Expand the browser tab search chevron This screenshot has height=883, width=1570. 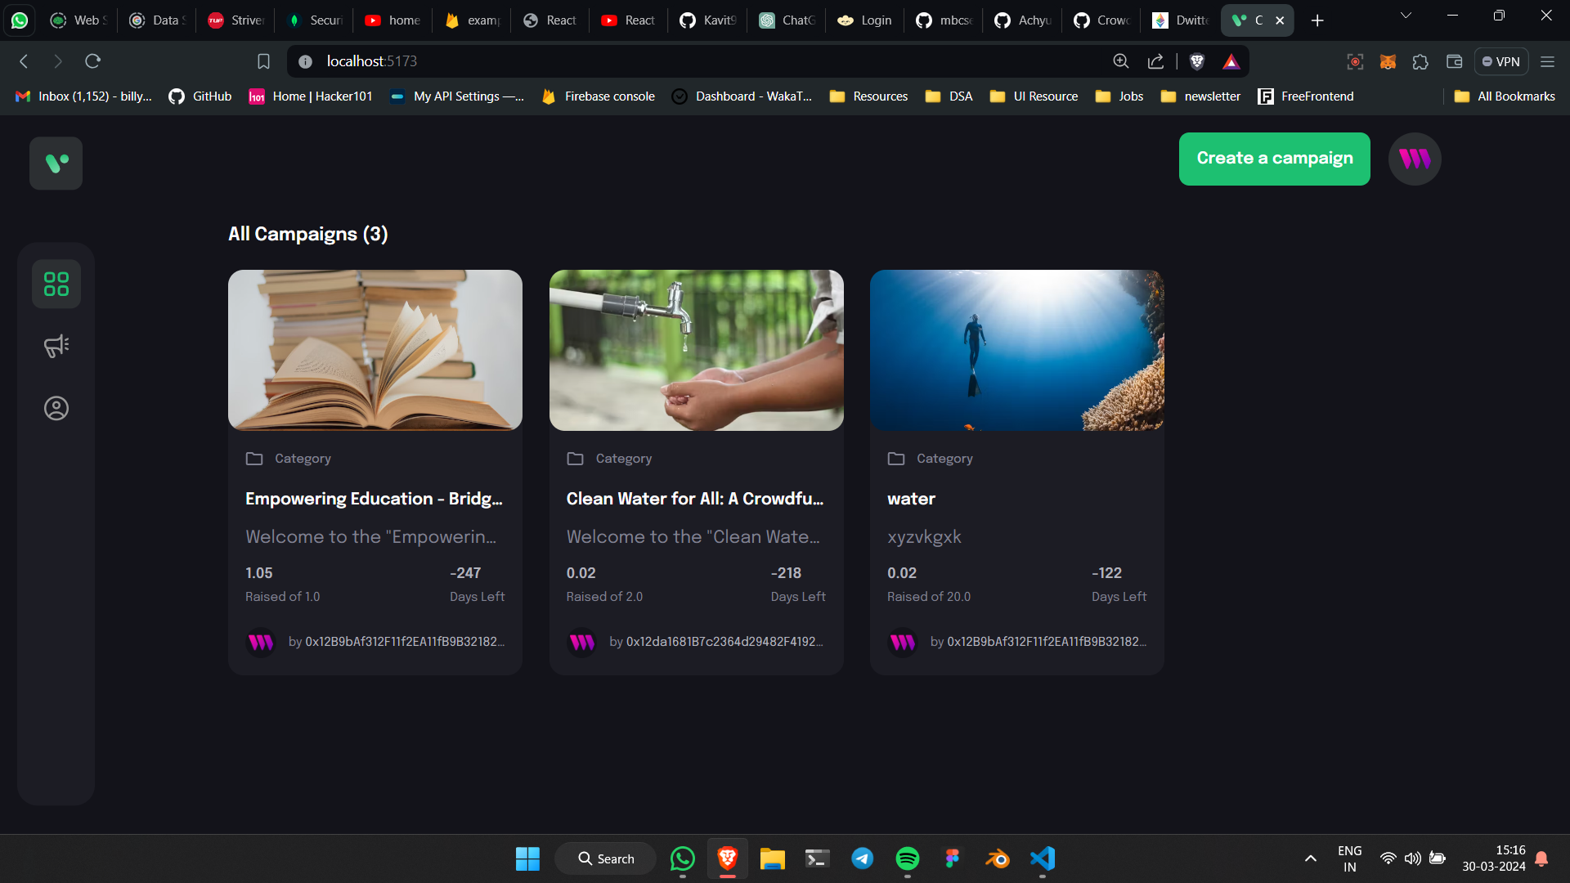tap(1406, 16)
